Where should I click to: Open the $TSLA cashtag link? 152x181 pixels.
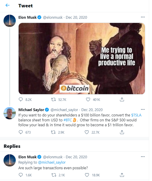pos(136,115)
